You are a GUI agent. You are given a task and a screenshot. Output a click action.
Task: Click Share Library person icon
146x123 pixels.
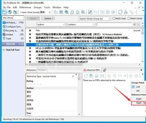[126, 12]
